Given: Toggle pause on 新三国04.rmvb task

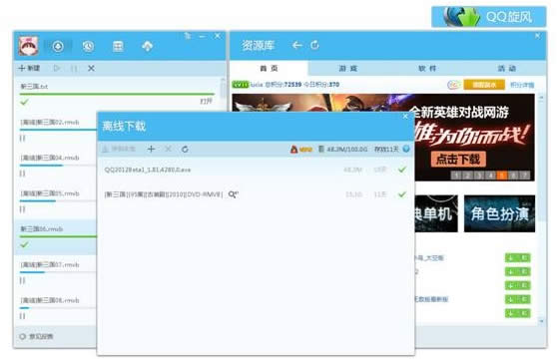Looking at the screenshot, I should pos(22,174).
